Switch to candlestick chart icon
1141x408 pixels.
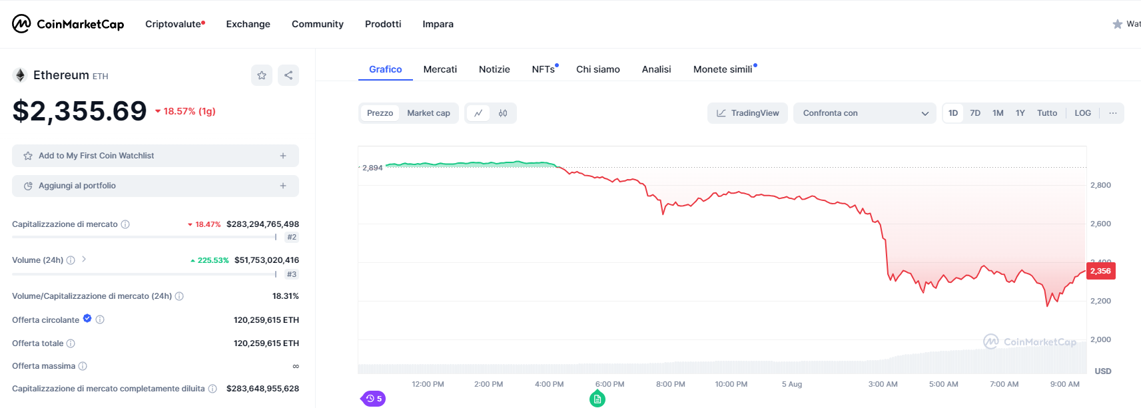(x=503, y=113)
